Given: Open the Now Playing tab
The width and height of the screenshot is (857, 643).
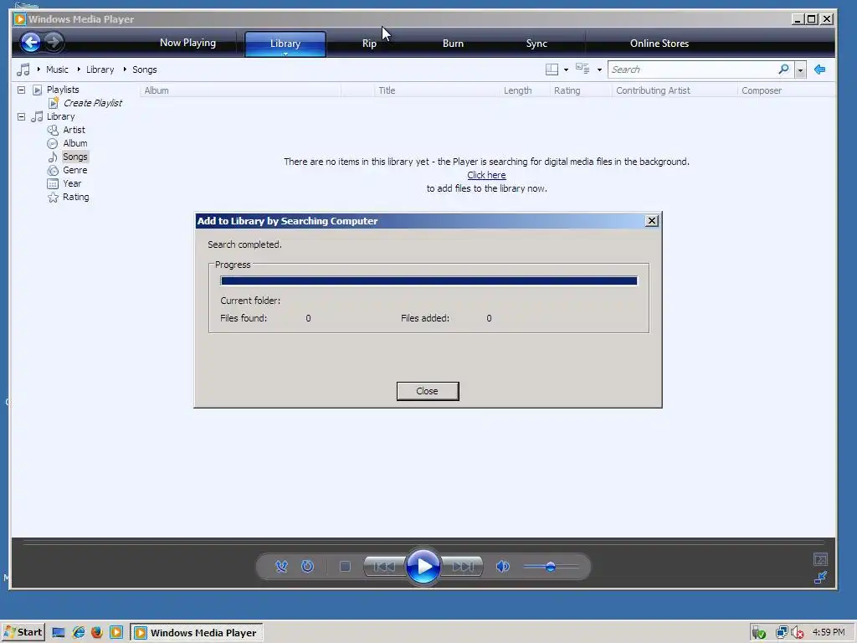Looking at the screenshot, I should [187, 43].
